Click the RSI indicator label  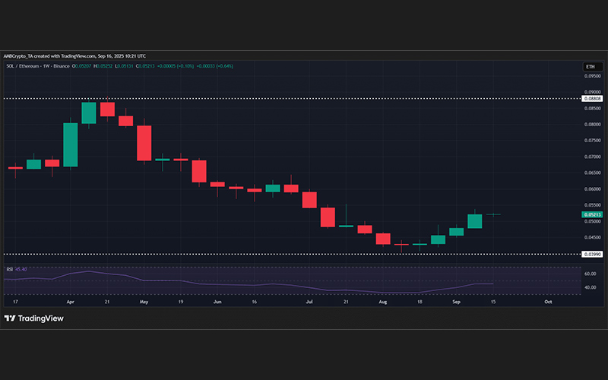[x=10, y=269]
